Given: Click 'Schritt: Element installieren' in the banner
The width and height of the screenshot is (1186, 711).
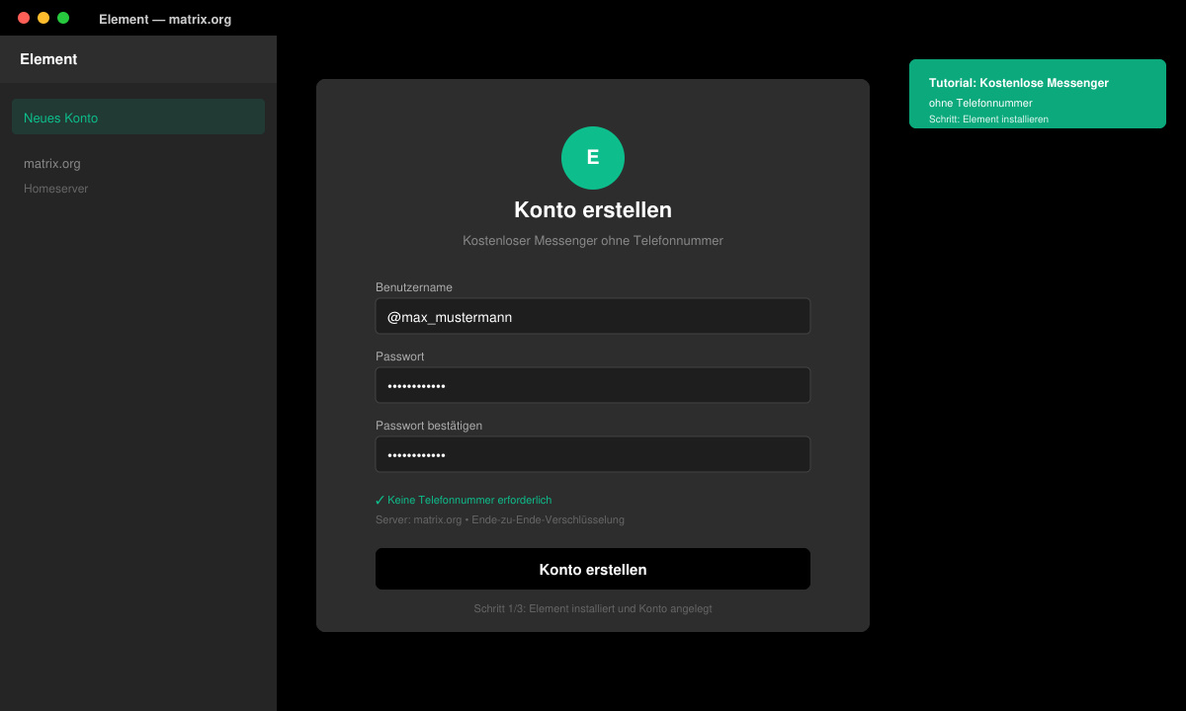Looking at the screenshot, I should 988,118.
